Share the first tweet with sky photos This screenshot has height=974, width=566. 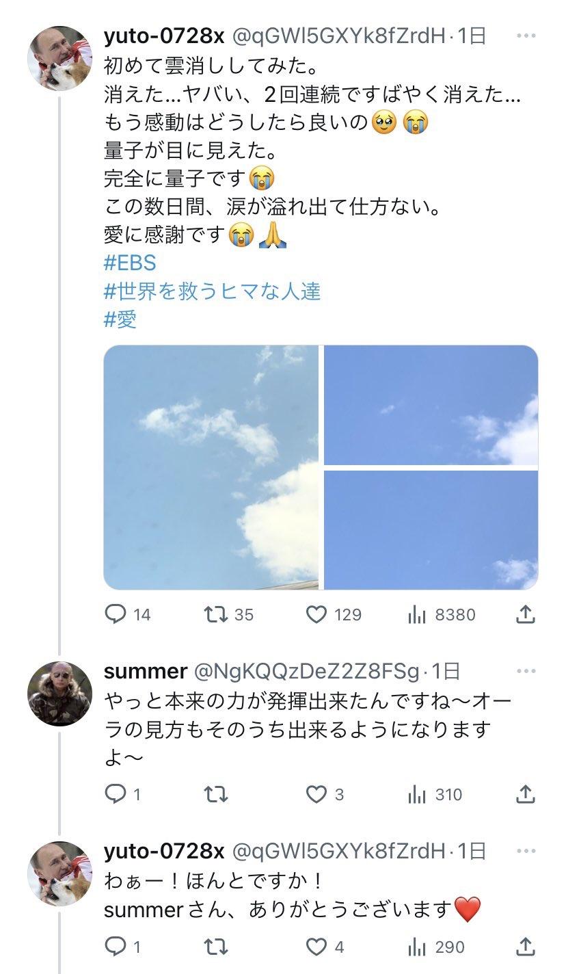[x=525, y=614]
